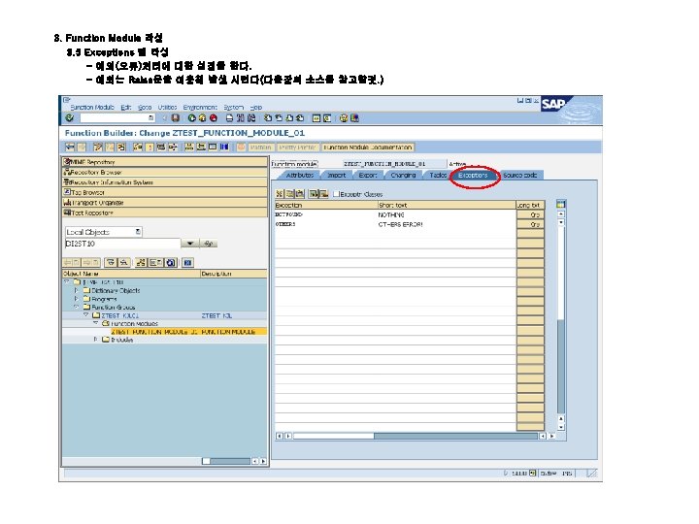
Task: Click the Print icon in toolbar
Action: 229,118
